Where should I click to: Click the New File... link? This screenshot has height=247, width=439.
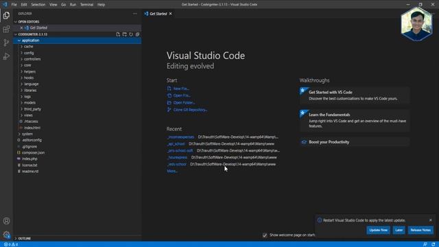coord(181,89)
